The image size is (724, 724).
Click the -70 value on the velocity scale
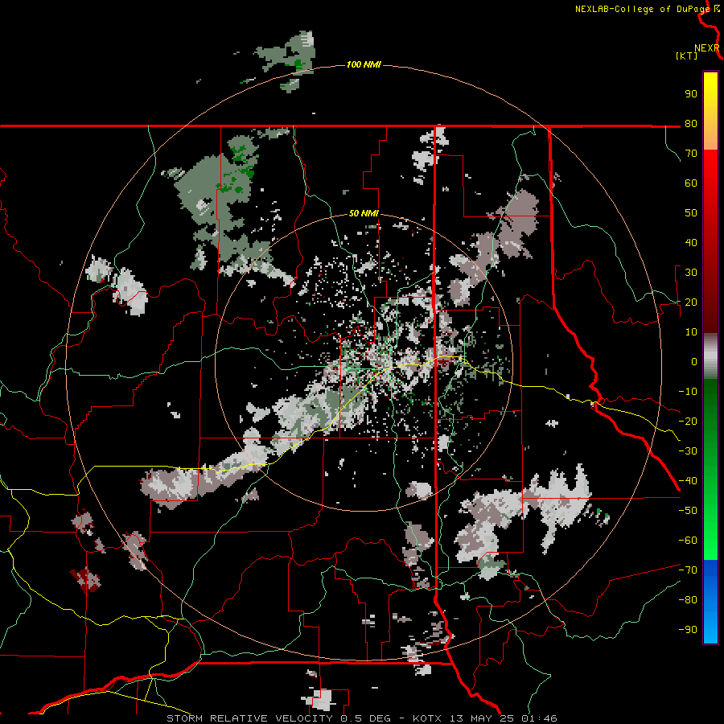click(688, 570)
